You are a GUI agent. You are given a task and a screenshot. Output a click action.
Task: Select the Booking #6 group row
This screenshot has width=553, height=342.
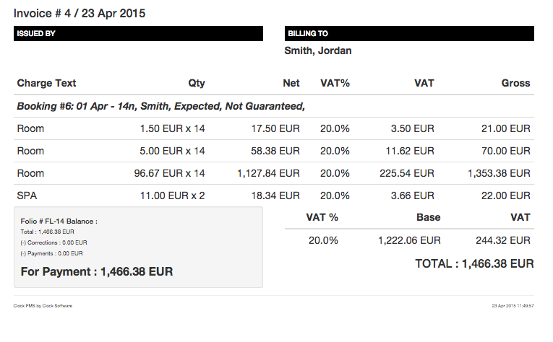pos(274,106)
